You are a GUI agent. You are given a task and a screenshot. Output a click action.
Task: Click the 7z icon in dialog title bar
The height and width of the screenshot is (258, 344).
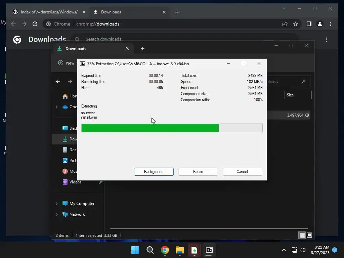pos(83,63)
